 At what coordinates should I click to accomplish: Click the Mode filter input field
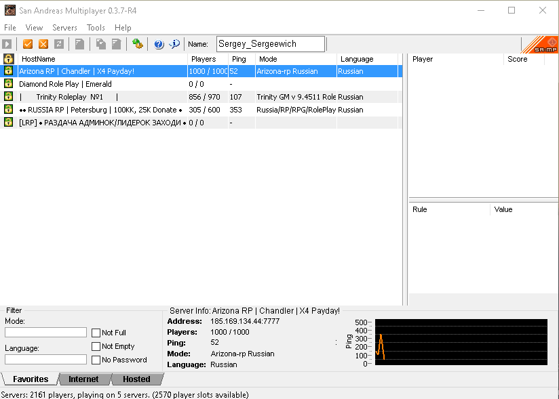click(x=45, y=333)
